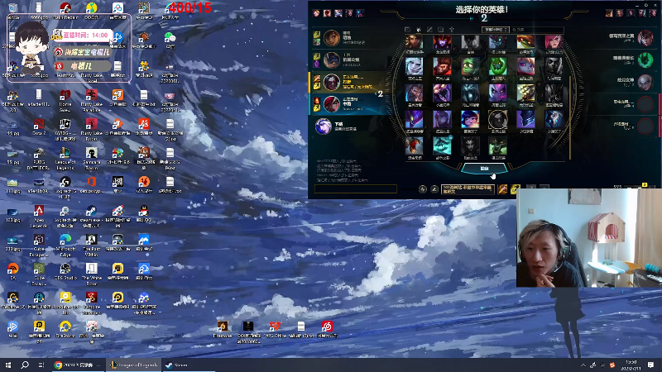
Task: Open Rusty Lake Paradise desktop shortcut
Action: pyautogui.click(x=91, y=100)
